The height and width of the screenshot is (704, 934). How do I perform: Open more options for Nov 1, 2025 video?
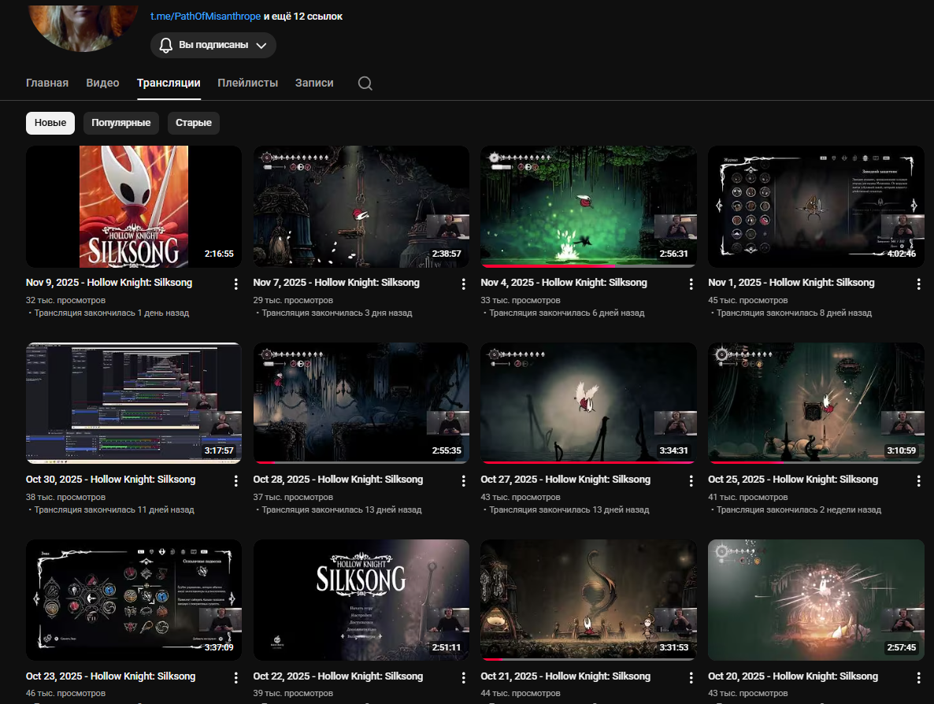click(918, 284)
